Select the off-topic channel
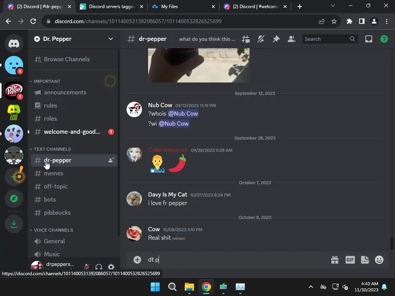The image size is (395, 296). (x=74, y=186)
